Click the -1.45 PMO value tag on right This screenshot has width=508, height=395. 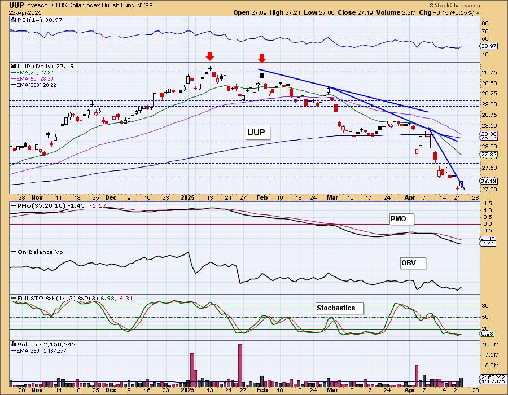pyautogui.click(x=489, y=243)
